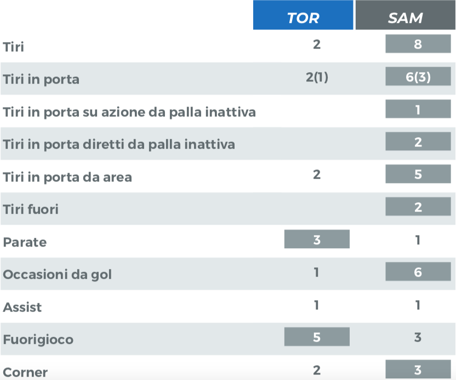Click the Assist row label

[x=22, y=307]
